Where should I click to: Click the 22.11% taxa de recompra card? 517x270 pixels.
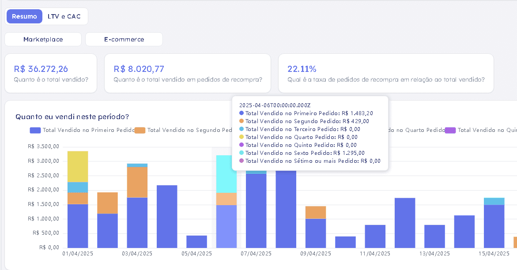tap(386, 73)
